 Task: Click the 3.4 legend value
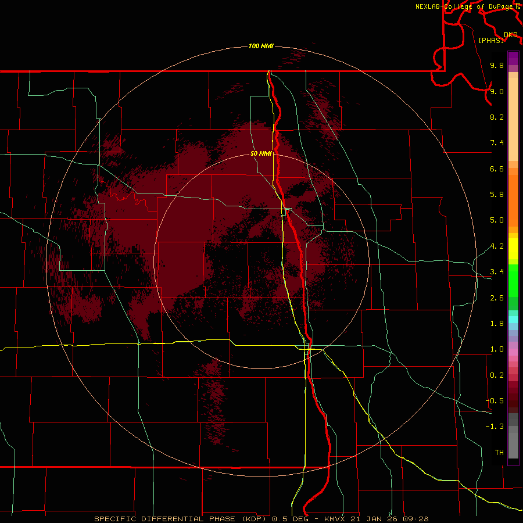[497, 272]
